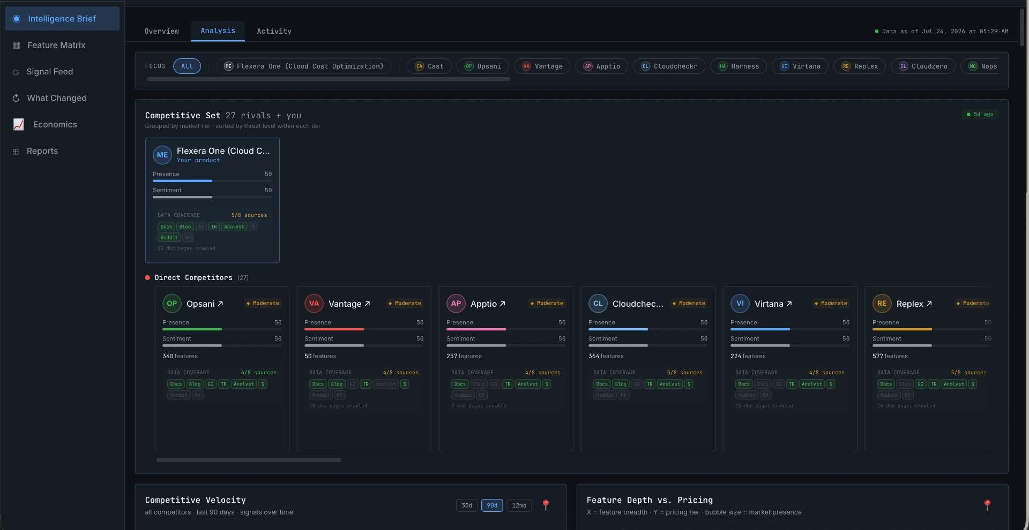Click the Intelligence Brief radio icon
This screenshot has height=530, width=1029.
17,19
